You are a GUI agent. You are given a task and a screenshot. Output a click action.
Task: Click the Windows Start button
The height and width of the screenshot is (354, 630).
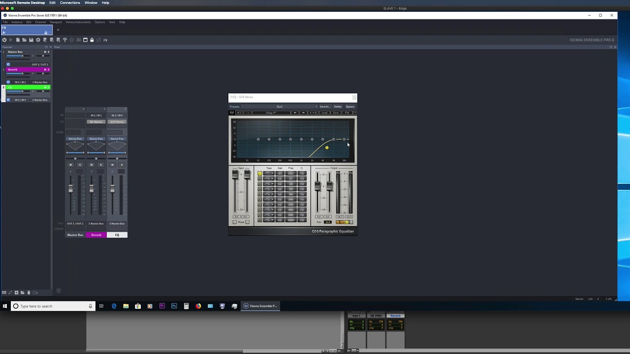pos(5,306)
